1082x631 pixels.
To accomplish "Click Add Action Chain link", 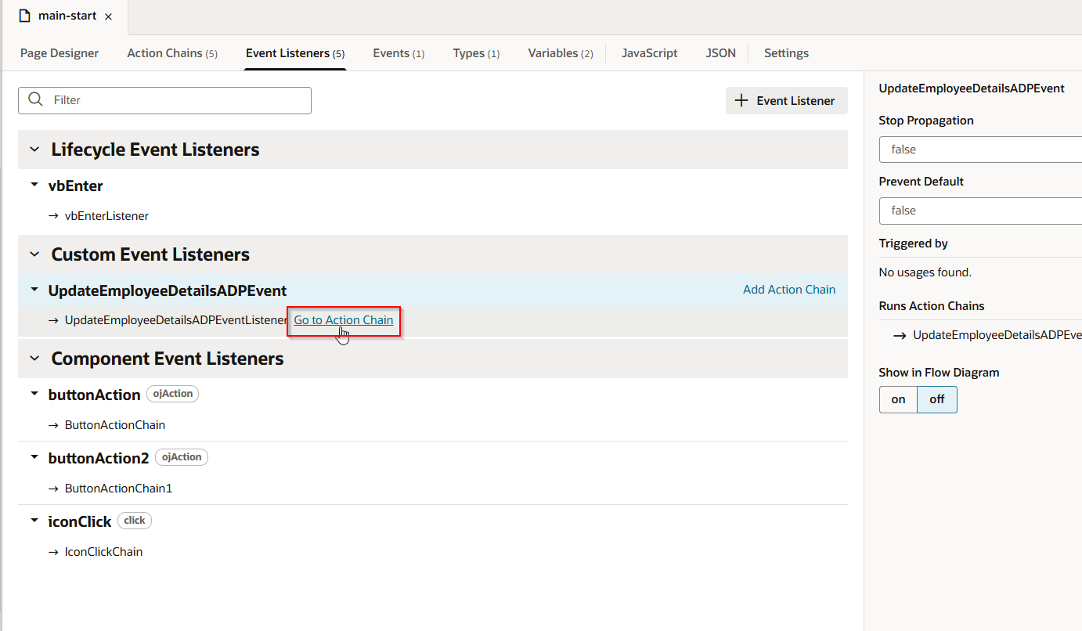I will (x=788, y=290).
